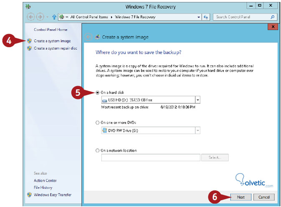The image size is (281, 207).
Task: Maximize the Windows 7 File Recovery window
Action: pos(259,6)
